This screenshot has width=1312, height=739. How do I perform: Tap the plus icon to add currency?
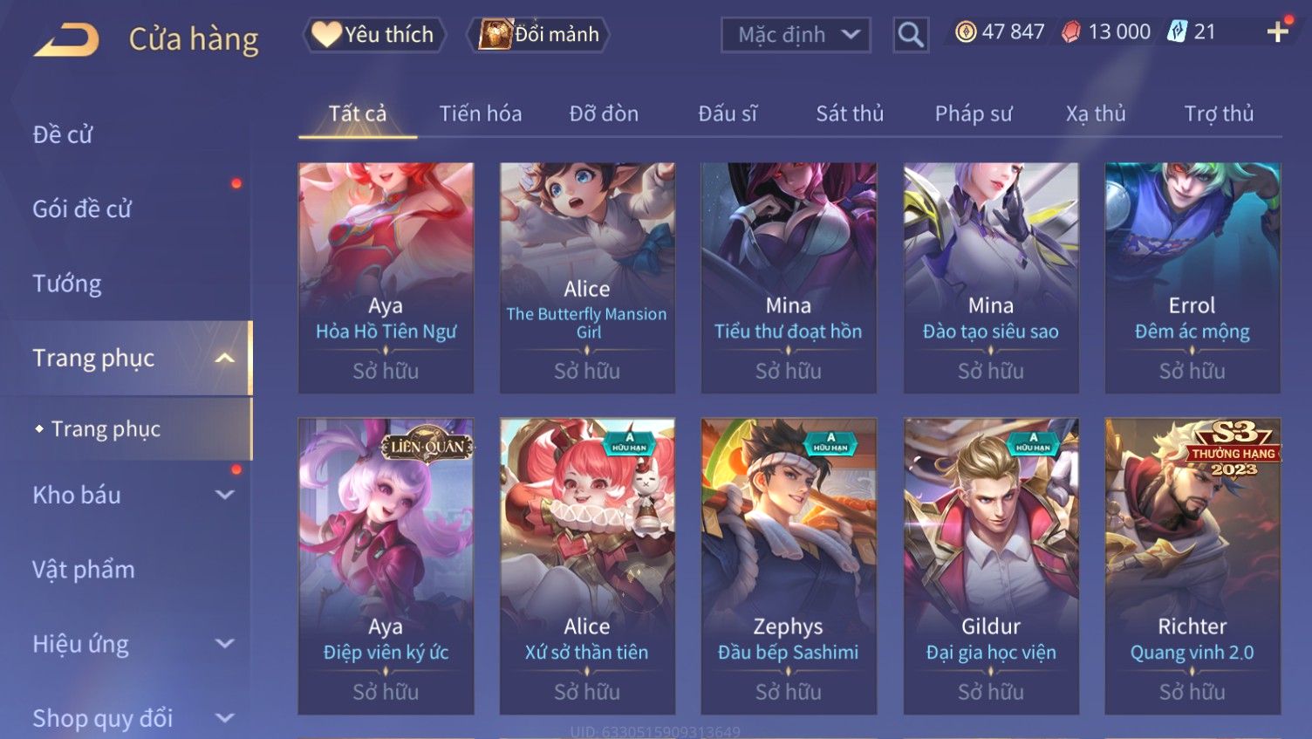tap(1278, 32)
